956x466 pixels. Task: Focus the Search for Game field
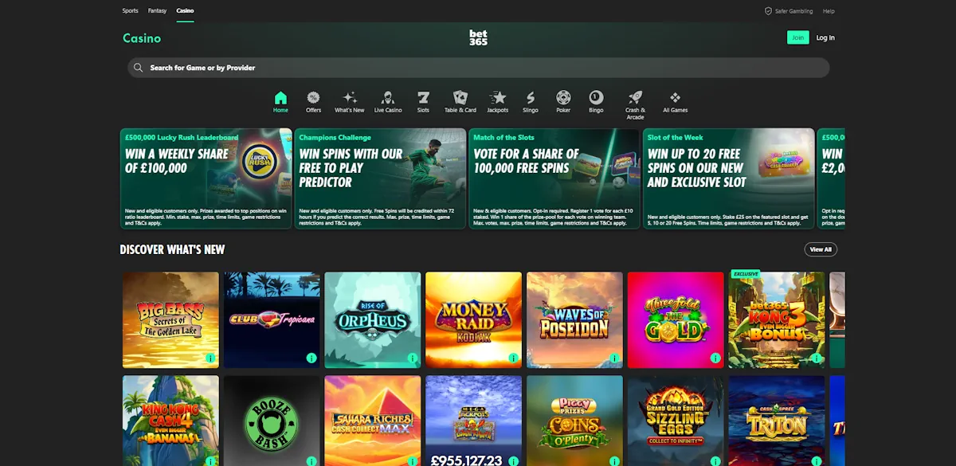[x=478, y=68]
